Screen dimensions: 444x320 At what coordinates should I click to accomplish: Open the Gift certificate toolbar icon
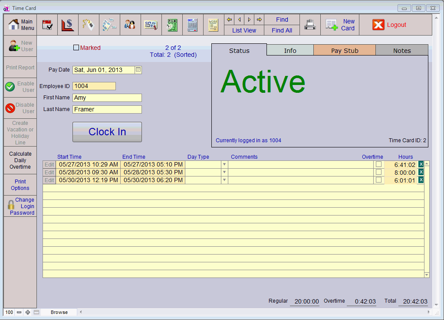click(x=151, y=25)
